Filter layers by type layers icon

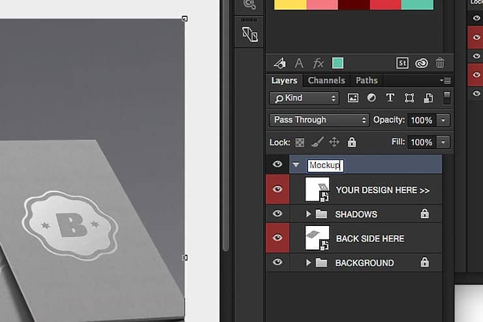point(390,98)
